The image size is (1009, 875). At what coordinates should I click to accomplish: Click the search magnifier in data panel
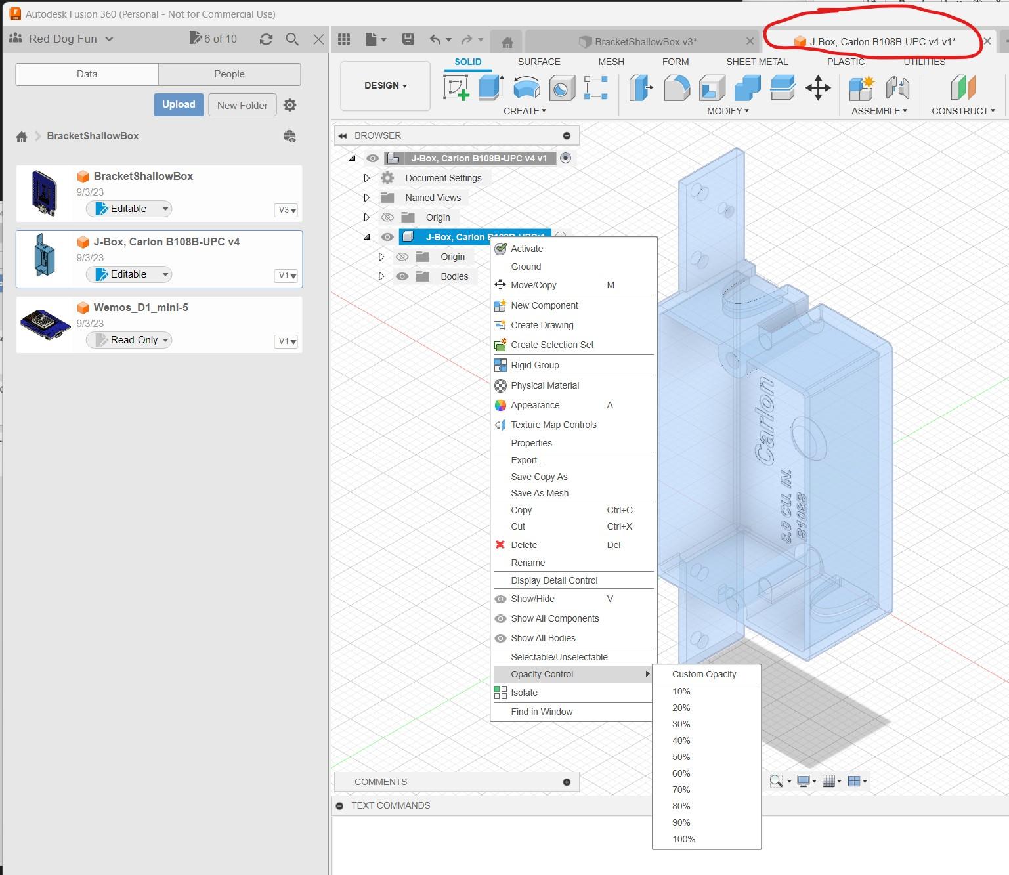point(292,39)
